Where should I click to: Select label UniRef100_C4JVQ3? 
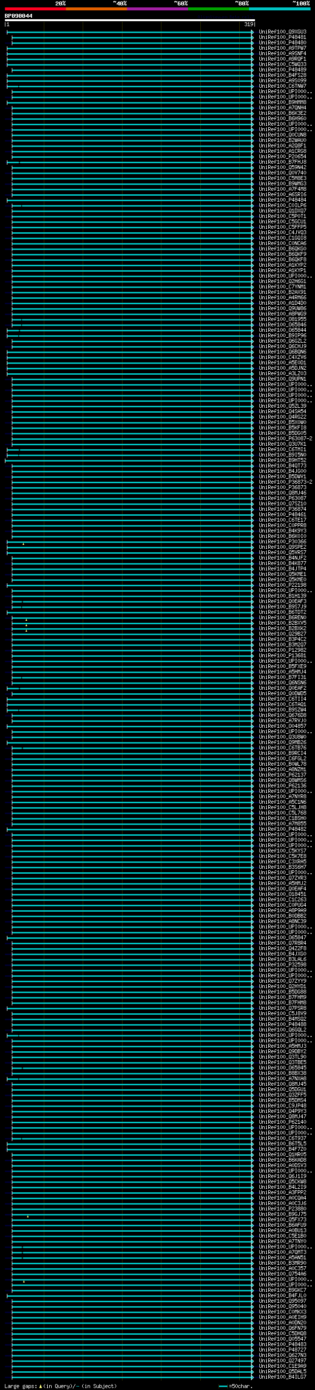tap(283, 233)
